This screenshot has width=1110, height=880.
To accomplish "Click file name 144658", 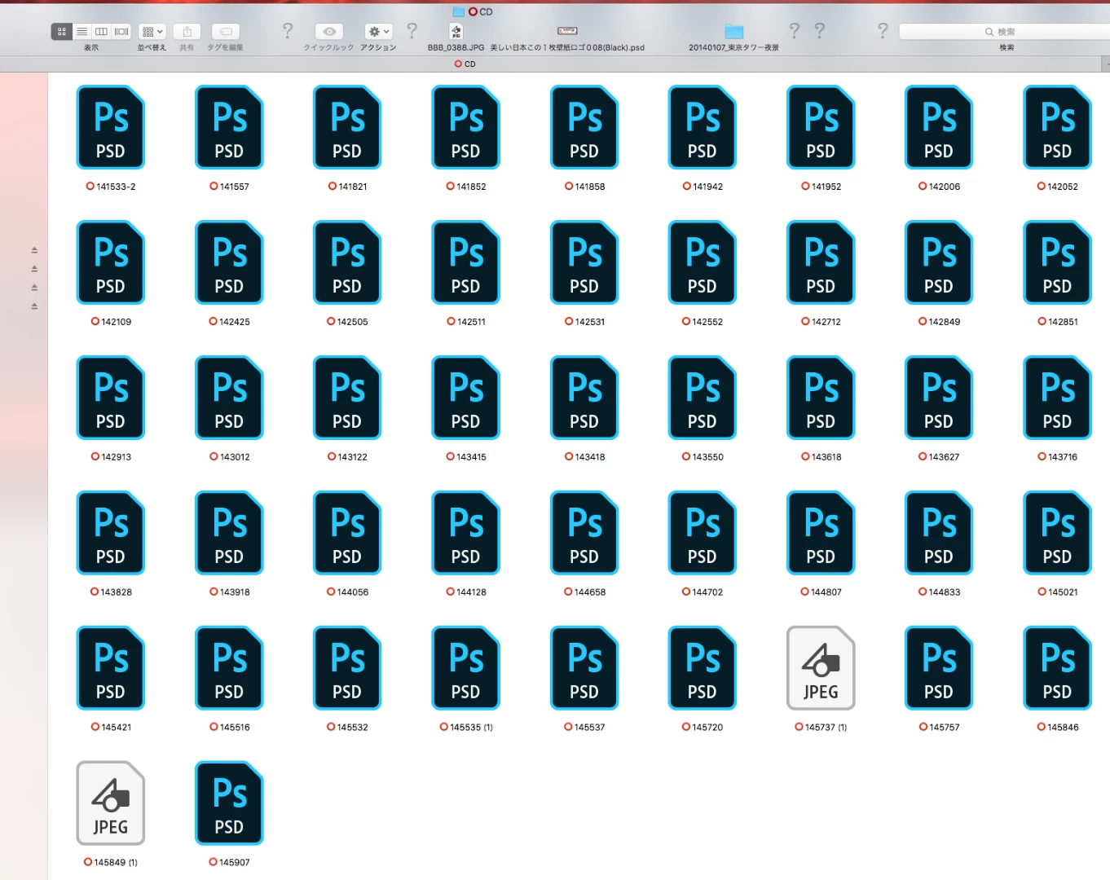I will pyautogui.click(x=590, y=592).
